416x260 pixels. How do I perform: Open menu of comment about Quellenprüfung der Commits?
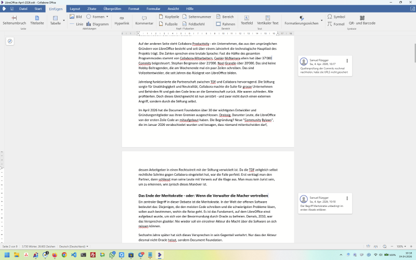click(x=347, y=61)
